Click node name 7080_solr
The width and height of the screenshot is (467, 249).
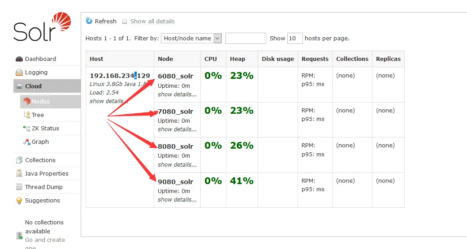(x=175, y=111)
